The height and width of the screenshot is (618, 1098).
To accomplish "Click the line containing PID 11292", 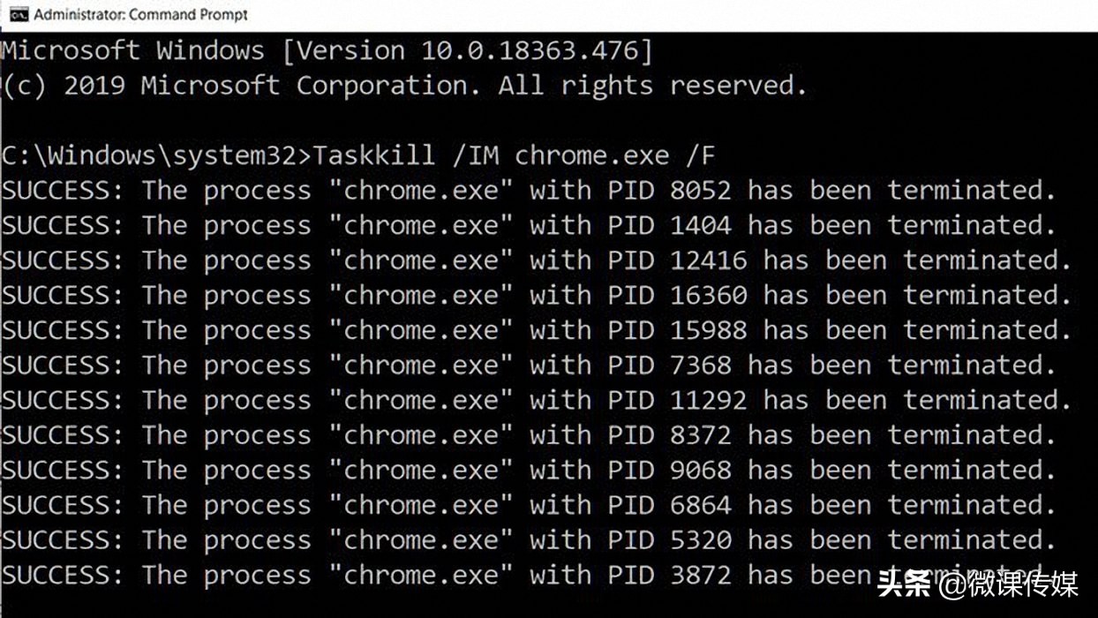I will coord(535,400).
